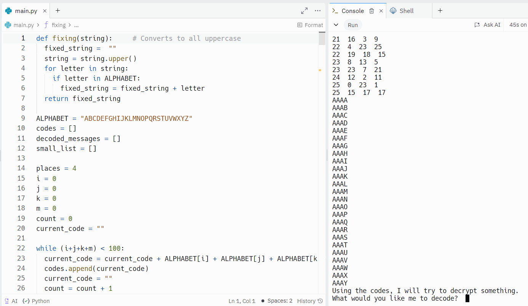
Task: Click the Run button in console
Action: click(353, 25)
